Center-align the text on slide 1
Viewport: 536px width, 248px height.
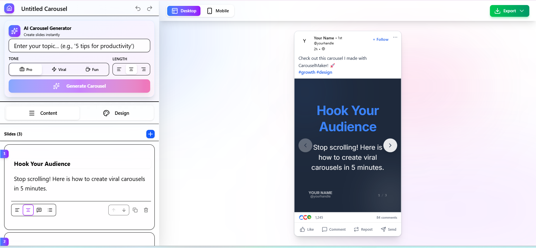tap(28, 210)
